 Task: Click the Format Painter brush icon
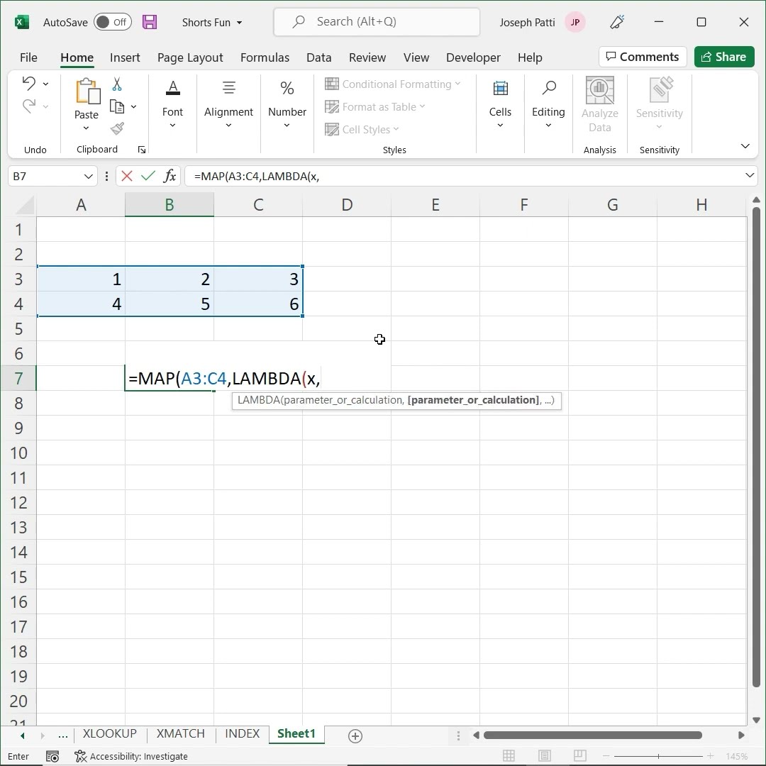[117, 128]
